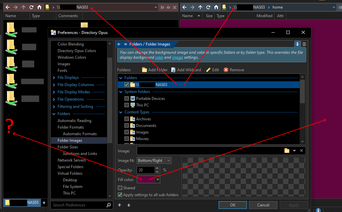
Task: Go back in the left lister pane
Action: click(x=8, y=7)
